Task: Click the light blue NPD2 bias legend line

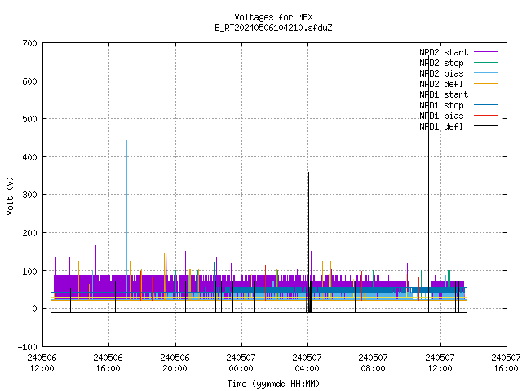Action: 486,72
